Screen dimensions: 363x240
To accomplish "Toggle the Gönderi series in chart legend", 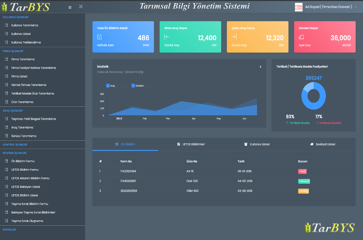I will 138,86.
